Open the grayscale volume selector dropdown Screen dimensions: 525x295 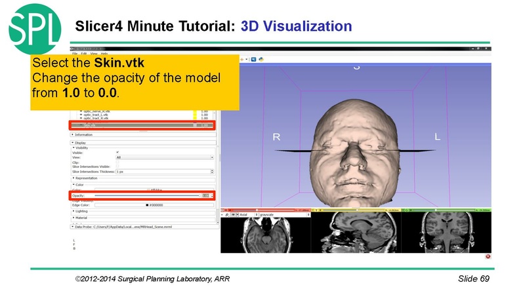pyautogui.click(x=285, y=215)
